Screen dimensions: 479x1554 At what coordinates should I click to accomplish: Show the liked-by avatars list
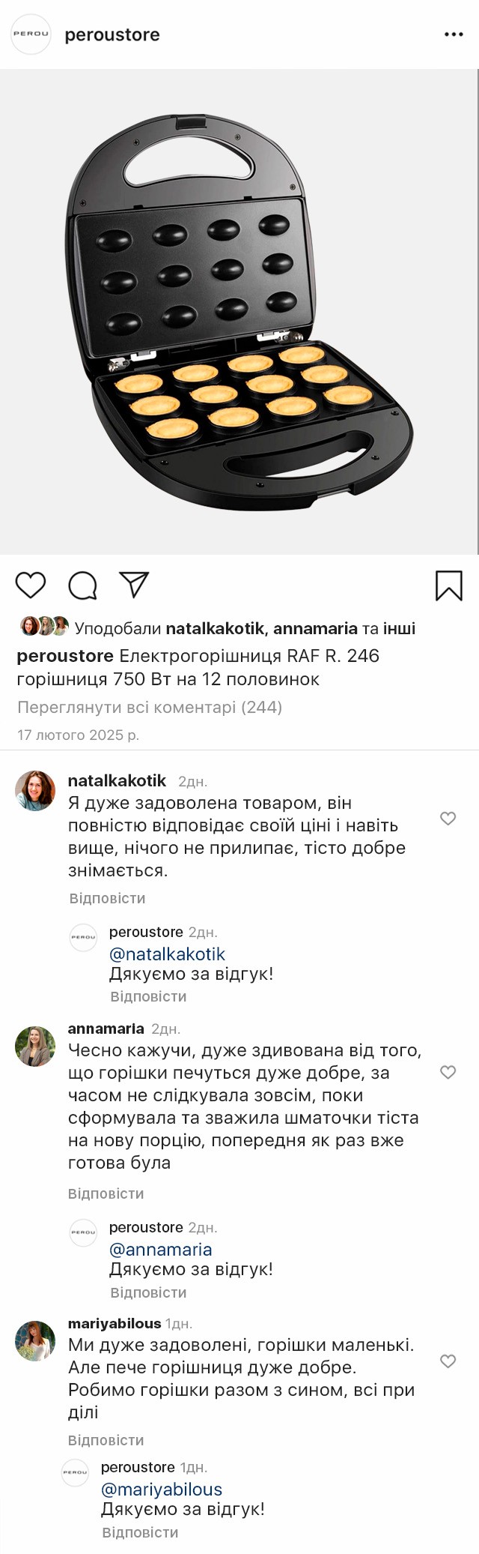(44, 627)
